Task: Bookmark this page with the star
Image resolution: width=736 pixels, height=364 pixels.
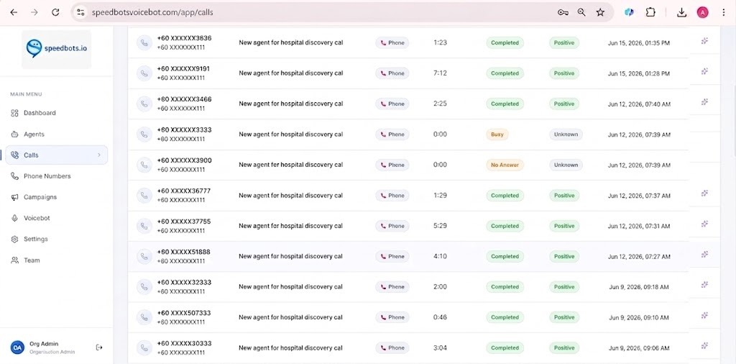Action: (600, 13)
